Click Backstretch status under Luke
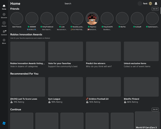Screen dimensions: 161x129 (62, 30)
